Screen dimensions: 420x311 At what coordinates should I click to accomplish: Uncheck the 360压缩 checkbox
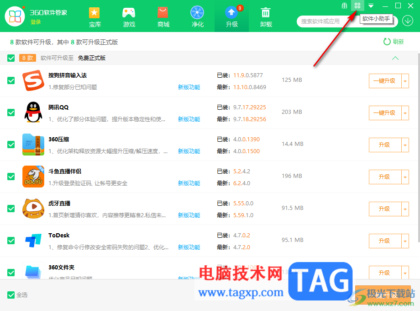coord(11,145)
